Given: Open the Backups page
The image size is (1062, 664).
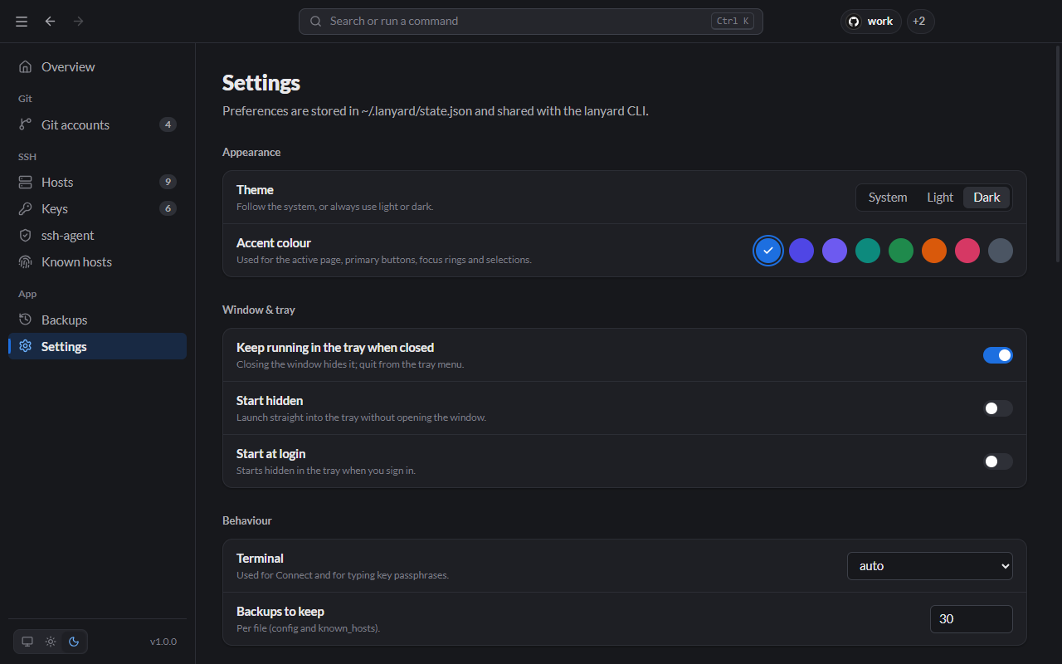Looking at the screenshot, I should point(98,320).
